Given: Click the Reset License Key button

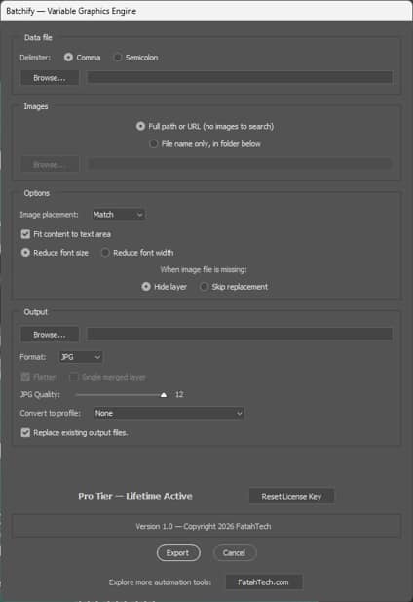Looking at the screenshot, I should click(x=291, y=496).
